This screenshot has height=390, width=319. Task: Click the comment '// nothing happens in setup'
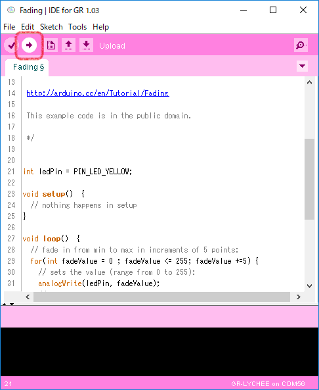coord(83,205)
